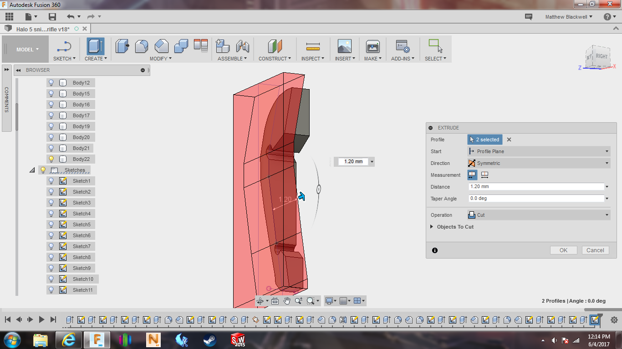Open the Start Profile Plane dropdown
Screen dimensions: 622x349
coord(539,151)
